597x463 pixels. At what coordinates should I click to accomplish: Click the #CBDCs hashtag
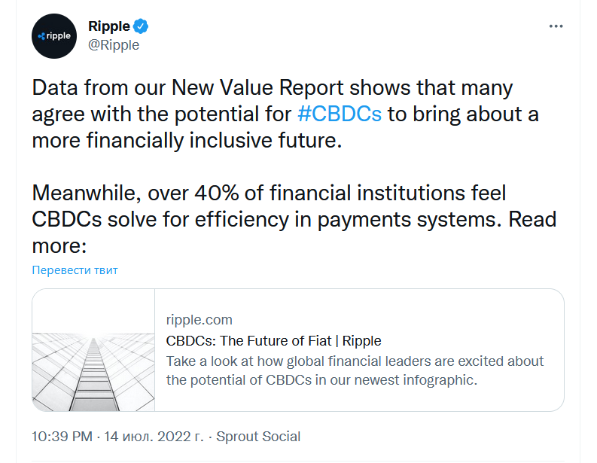[x=340, y=114]
